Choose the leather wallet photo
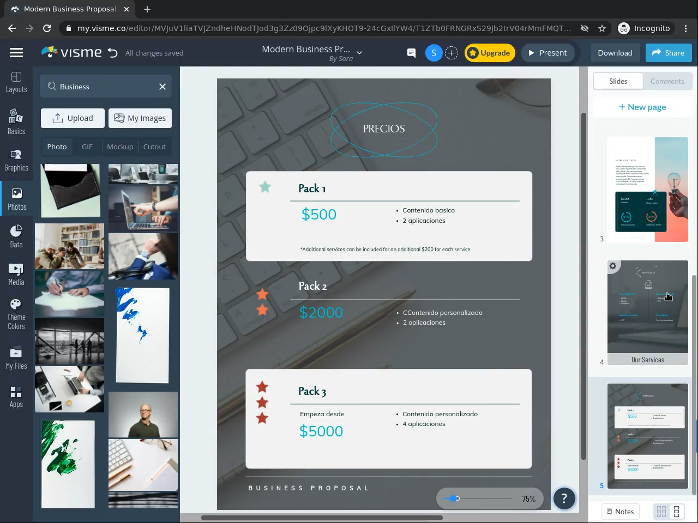Viewport: 698px width, 523px height. 71,191
